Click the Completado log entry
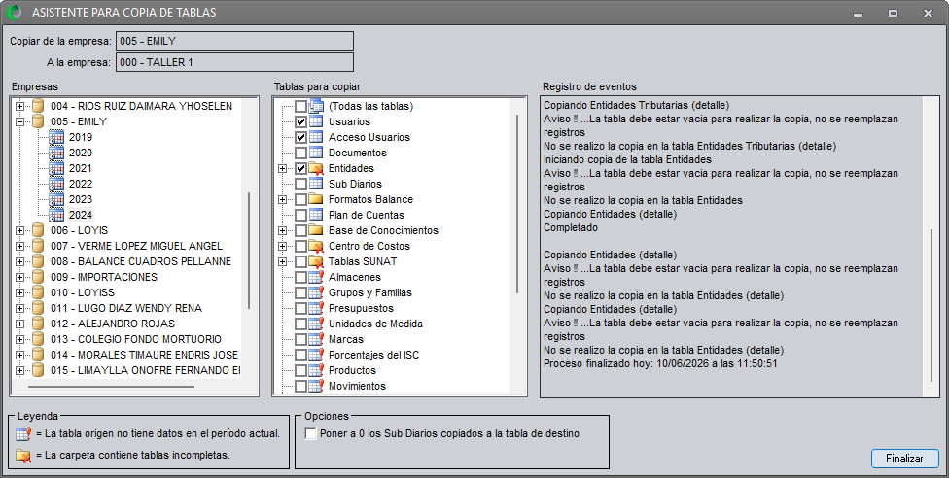949x478 pixels. 571,228
